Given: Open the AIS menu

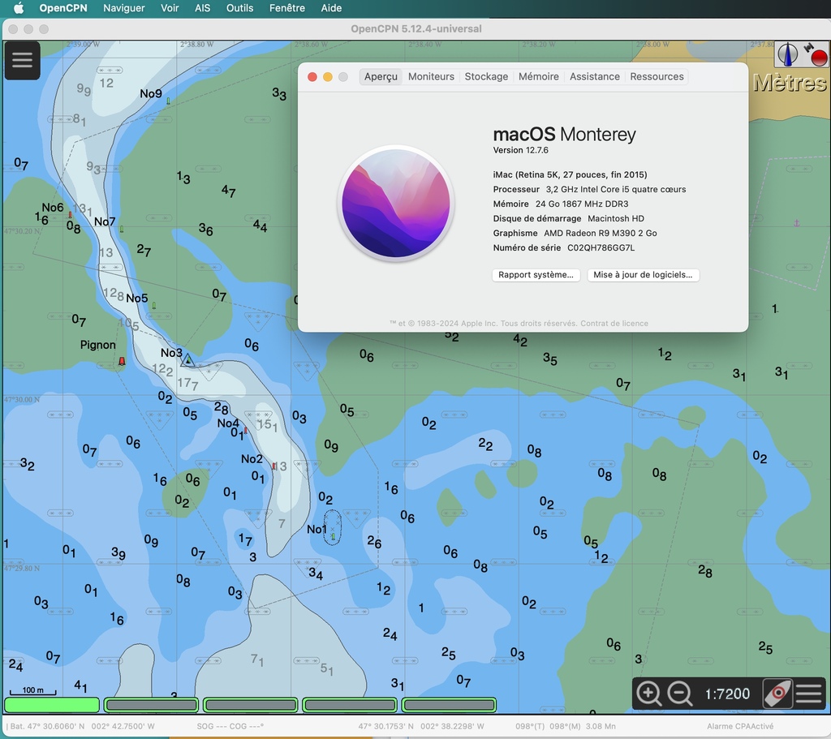Looking at the screenshot, I should click(x=202, y=8).
